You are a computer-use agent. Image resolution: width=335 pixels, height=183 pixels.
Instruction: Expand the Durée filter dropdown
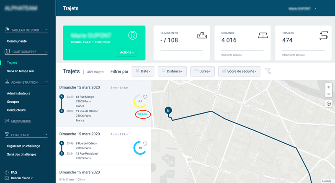coord(202,71)
